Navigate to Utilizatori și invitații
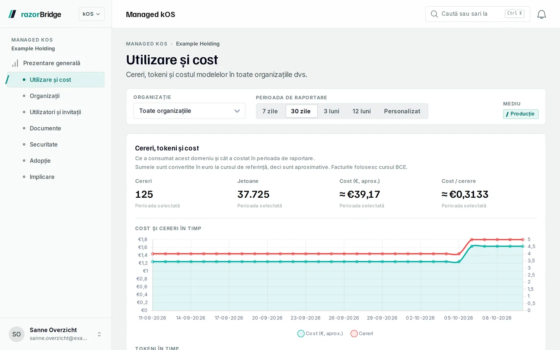This screenshot has height=350, width=560. point(56,112)
